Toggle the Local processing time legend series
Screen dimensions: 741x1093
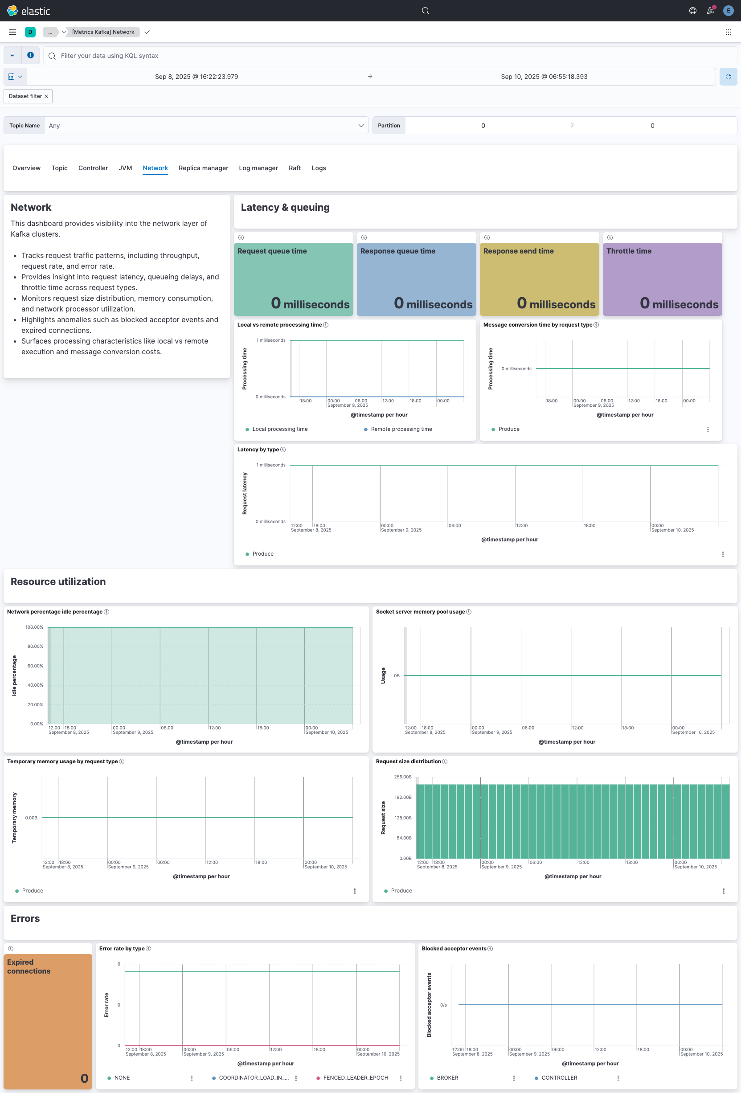click(279, 429)
